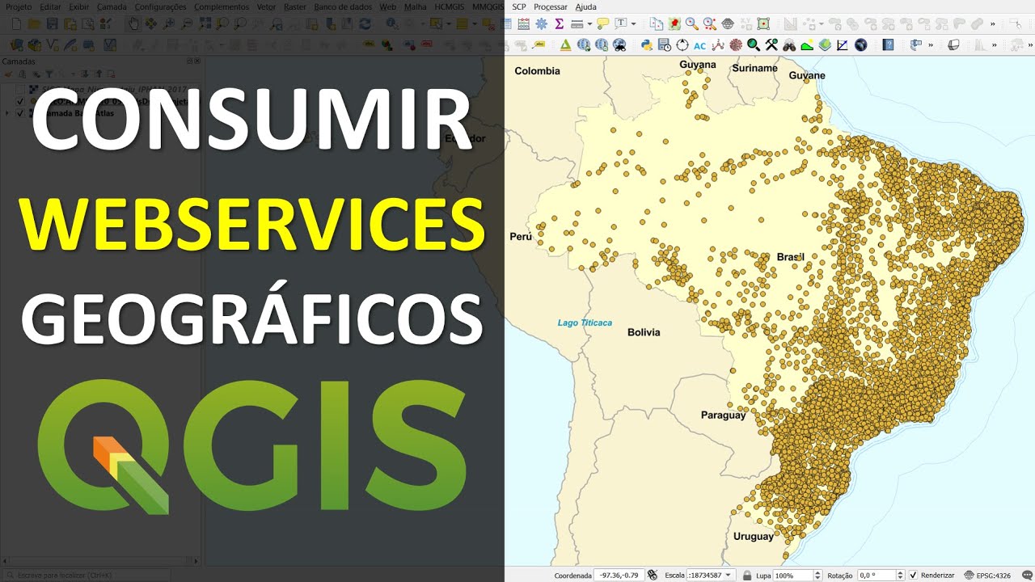Open the Text Annotation dropdown arrow

coord(633,23)
